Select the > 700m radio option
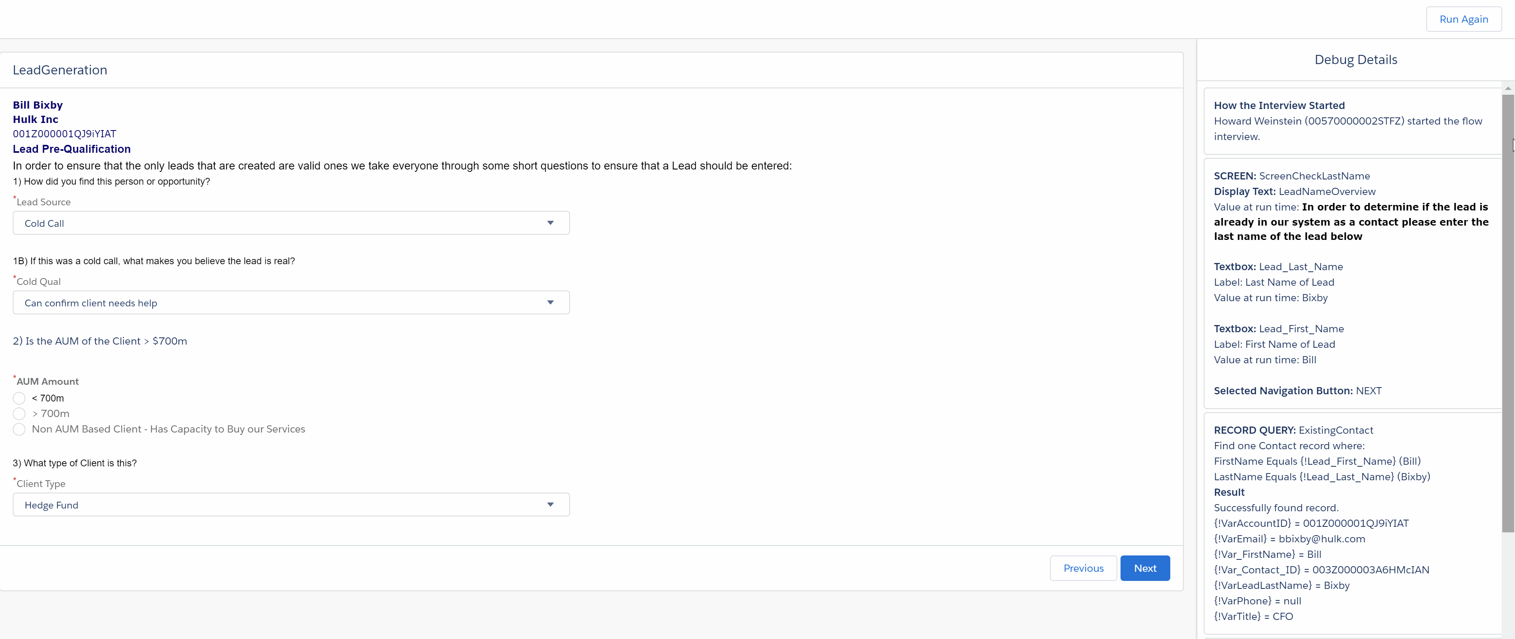The width and height of the screenshot is (1515, 639). click(20, 413)
